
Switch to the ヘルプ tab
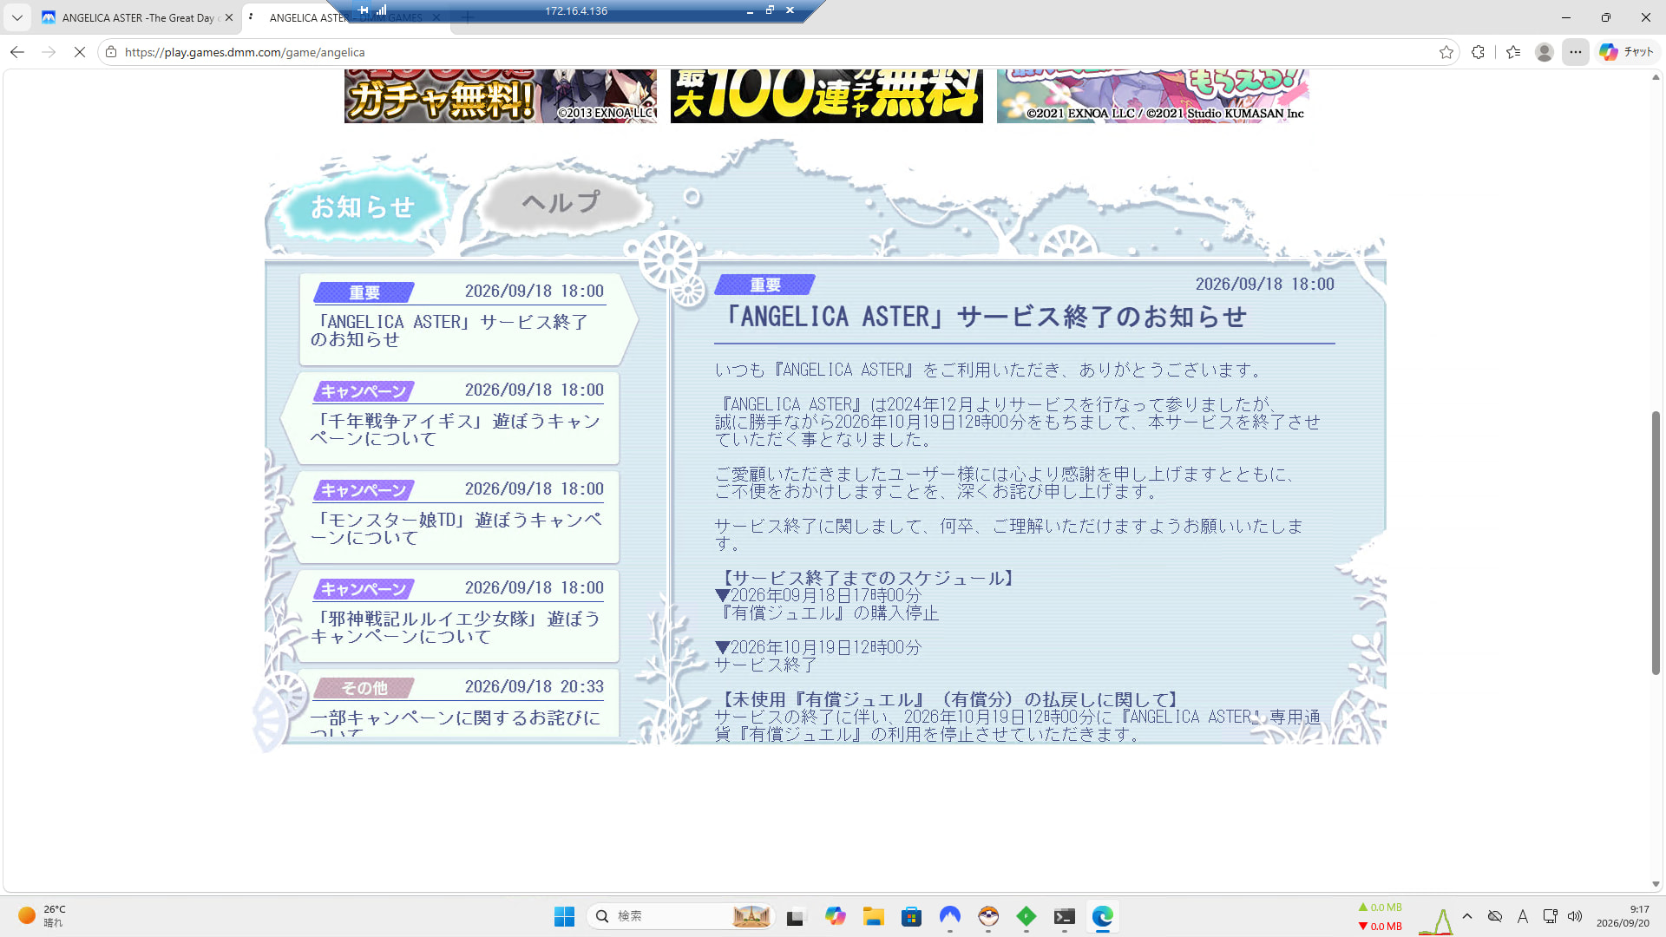point(561,203)
